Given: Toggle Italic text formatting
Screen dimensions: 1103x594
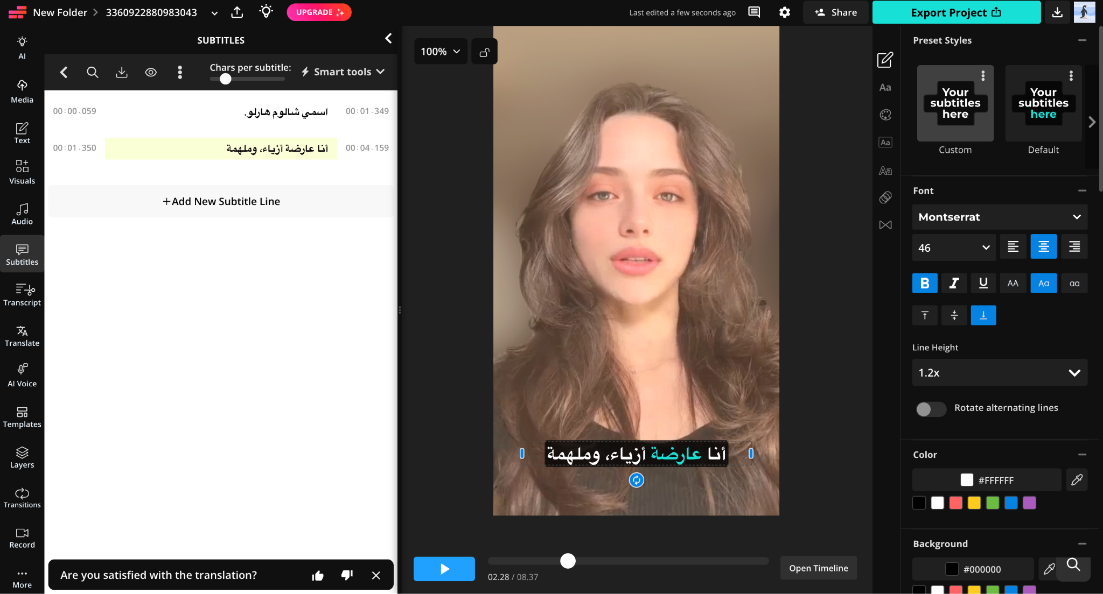Looking at the screenshot, I should pyautogui.click(x=954, y=283).
